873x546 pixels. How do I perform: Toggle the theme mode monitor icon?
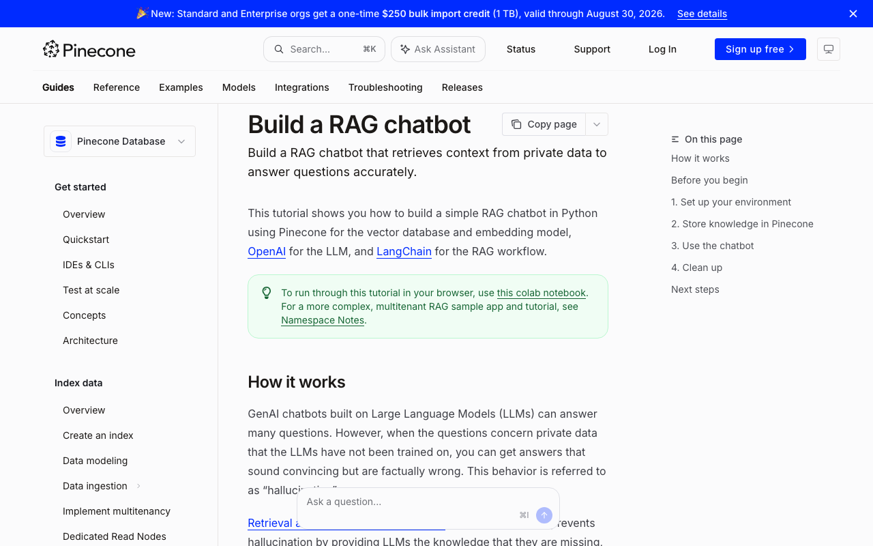pos(829,49)
